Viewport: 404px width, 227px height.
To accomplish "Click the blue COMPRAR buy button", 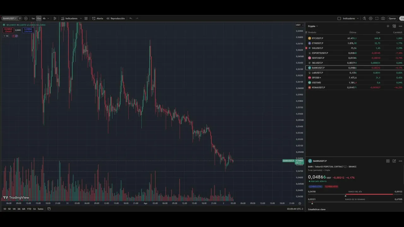I will click(28, 30).
